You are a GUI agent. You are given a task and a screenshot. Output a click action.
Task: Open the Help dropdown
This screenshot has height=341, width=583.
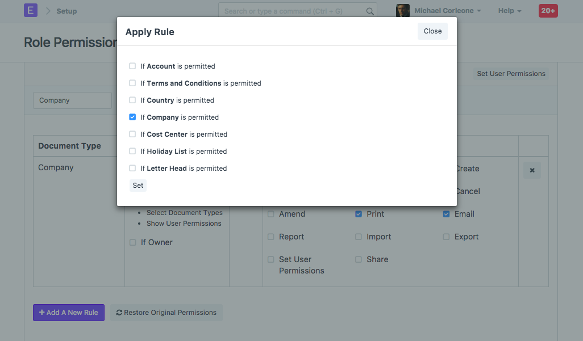(509, 10)
